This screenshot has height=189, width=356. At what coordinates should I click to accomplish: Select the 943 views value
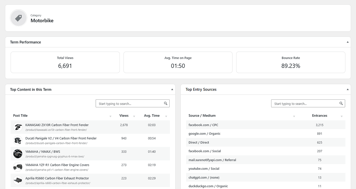point(124,138)
